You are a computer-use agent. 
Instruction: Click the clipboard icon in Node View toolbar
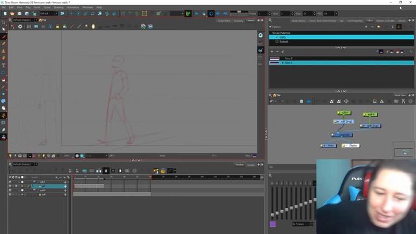point(302,101)
